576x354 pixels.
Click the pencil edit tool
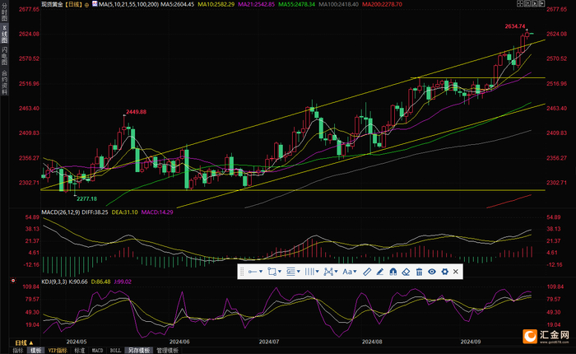380,272
